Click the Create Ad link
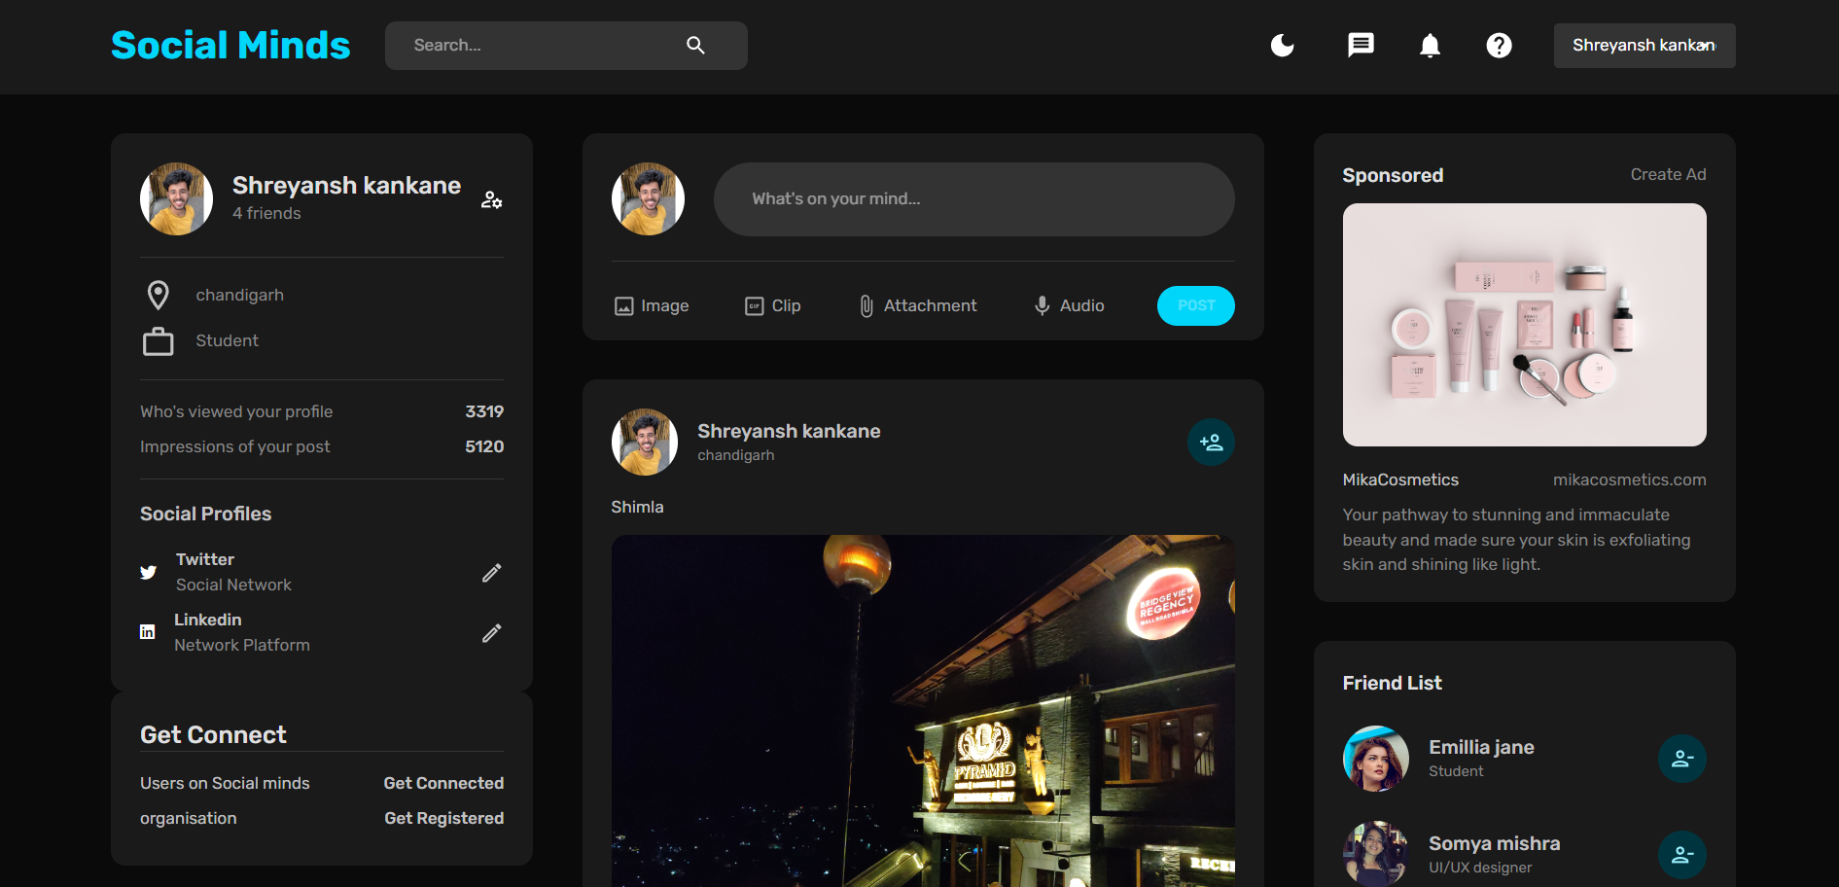 tap(1668, 175)
